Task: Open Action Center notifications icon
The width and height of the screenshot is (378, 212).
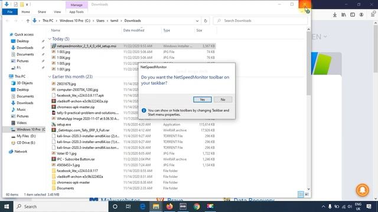Action: [x=369, y=207]
